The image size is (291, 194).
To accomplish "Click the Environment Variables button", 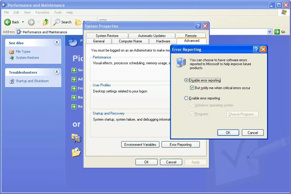I will (140, 144).
